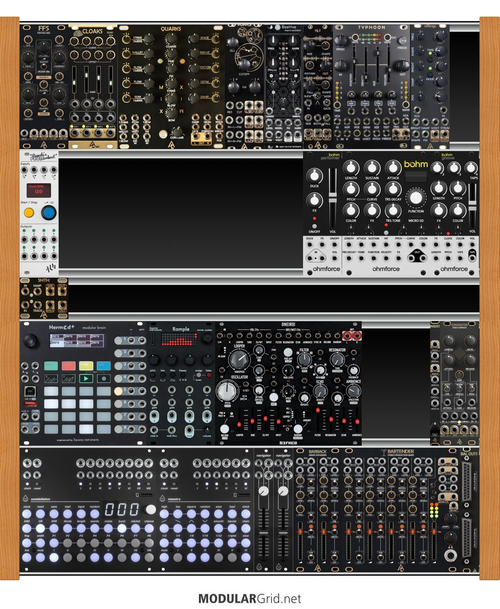Toggle the ON/OFF button on Bohm Performer

[314, 218]
